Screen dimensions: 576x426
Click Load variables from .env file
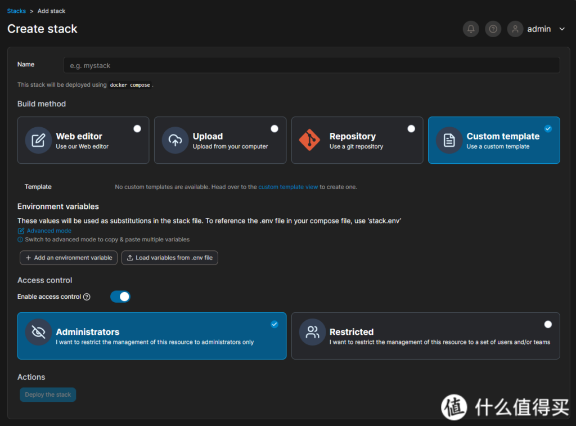169,258
